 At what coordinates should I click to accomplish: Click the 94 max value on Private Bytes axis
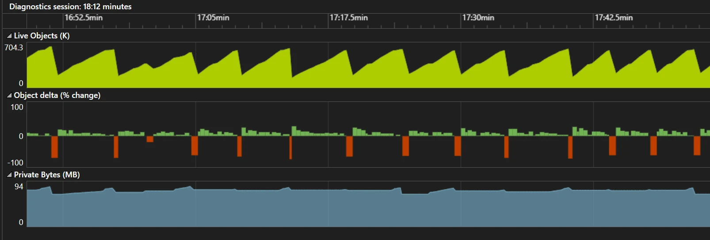(x=19, y=187)
